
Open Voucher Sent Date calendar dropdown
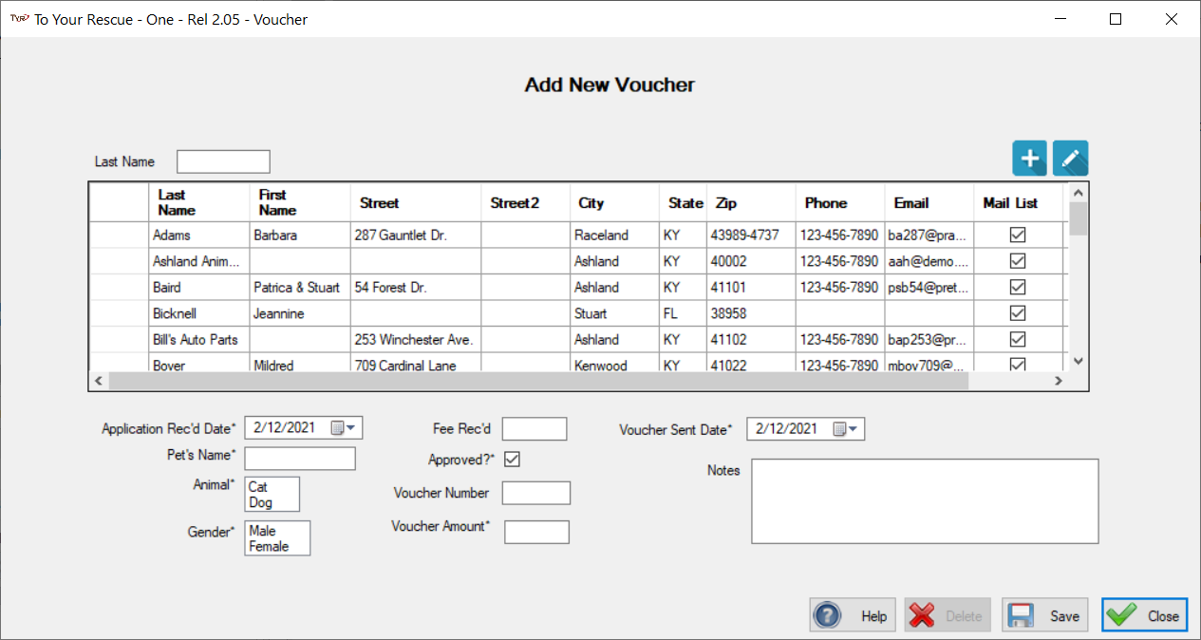click(848, 429)
